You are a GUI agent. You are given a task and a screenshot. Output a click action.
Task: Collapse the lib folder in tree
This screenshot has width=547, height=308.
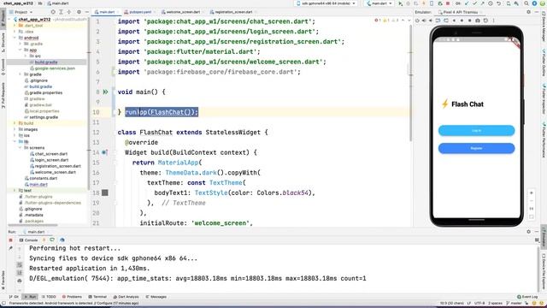15,141
